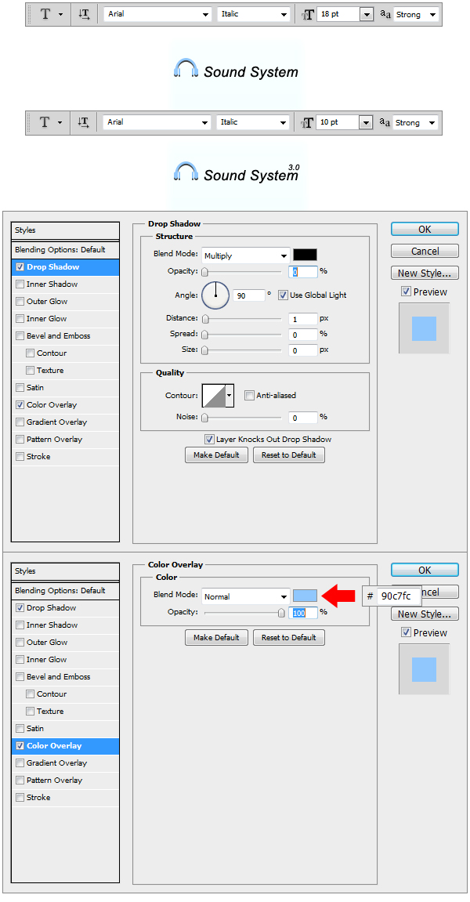Toggle the Use Global Light checkbox
470x902 pixels.
click(x=283, y=295)
